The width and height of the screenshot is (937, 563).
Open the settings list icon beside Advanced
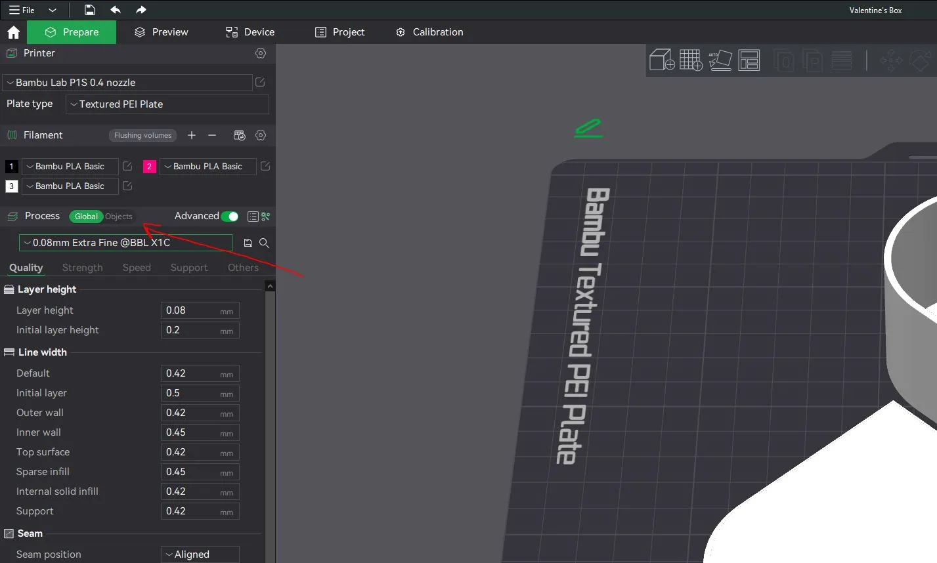[253, 217]
